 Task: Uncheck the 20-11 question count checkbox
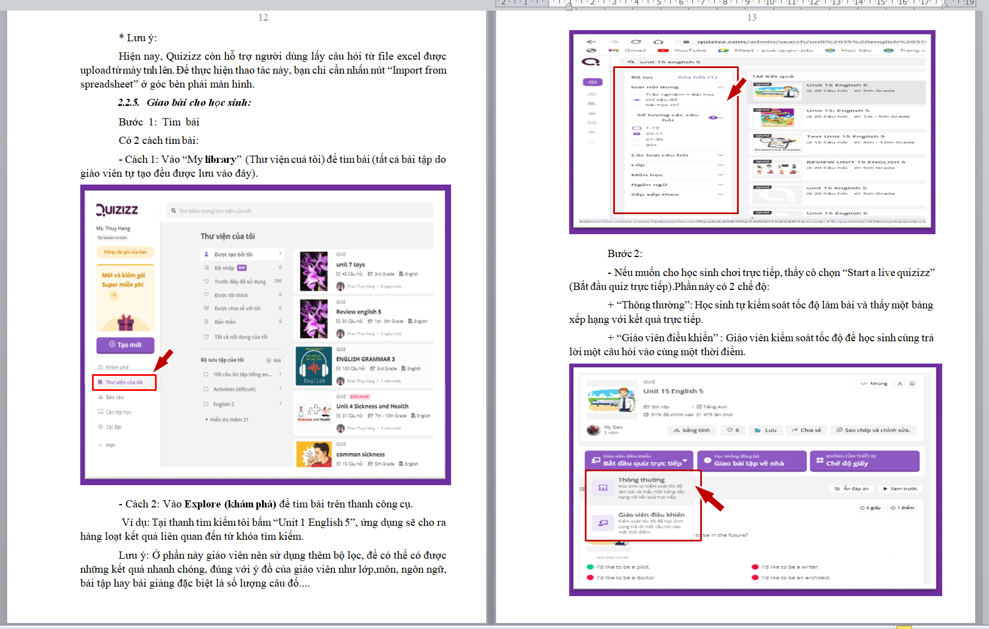coord(636,134)
